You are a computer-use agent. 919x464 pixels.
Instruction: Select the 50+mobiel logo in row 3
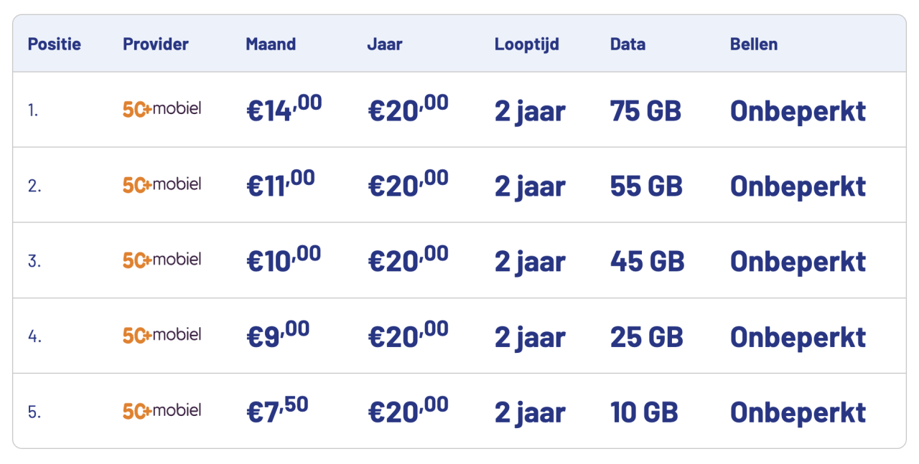click(x=162, y=260)
